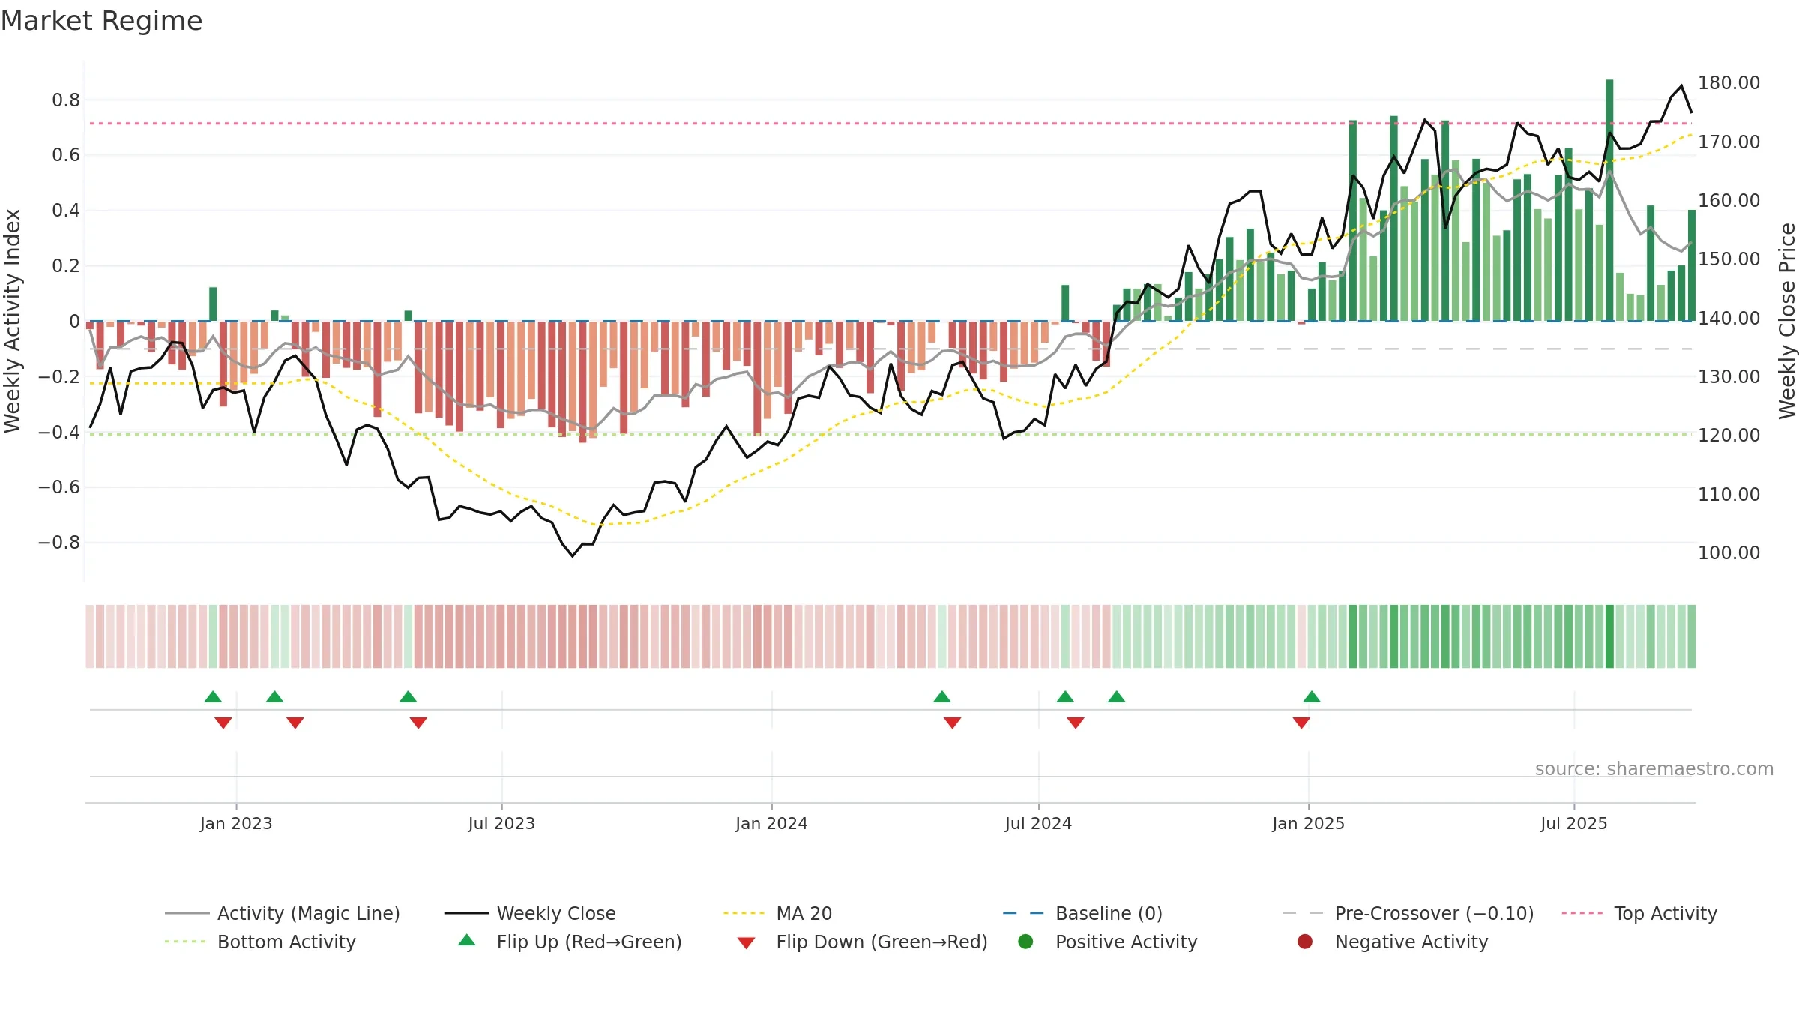This screenshot has width=1799, height=1012.
Task: Select the flip-down marker nearest Jan 2025
Action: point(1301,723)
